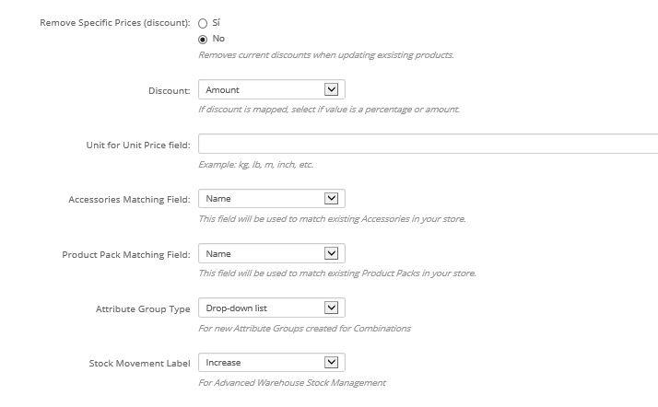Click the Attribute Group Type label
The width and height of the screenshot is (658, 407).
[x=143, y=308]
